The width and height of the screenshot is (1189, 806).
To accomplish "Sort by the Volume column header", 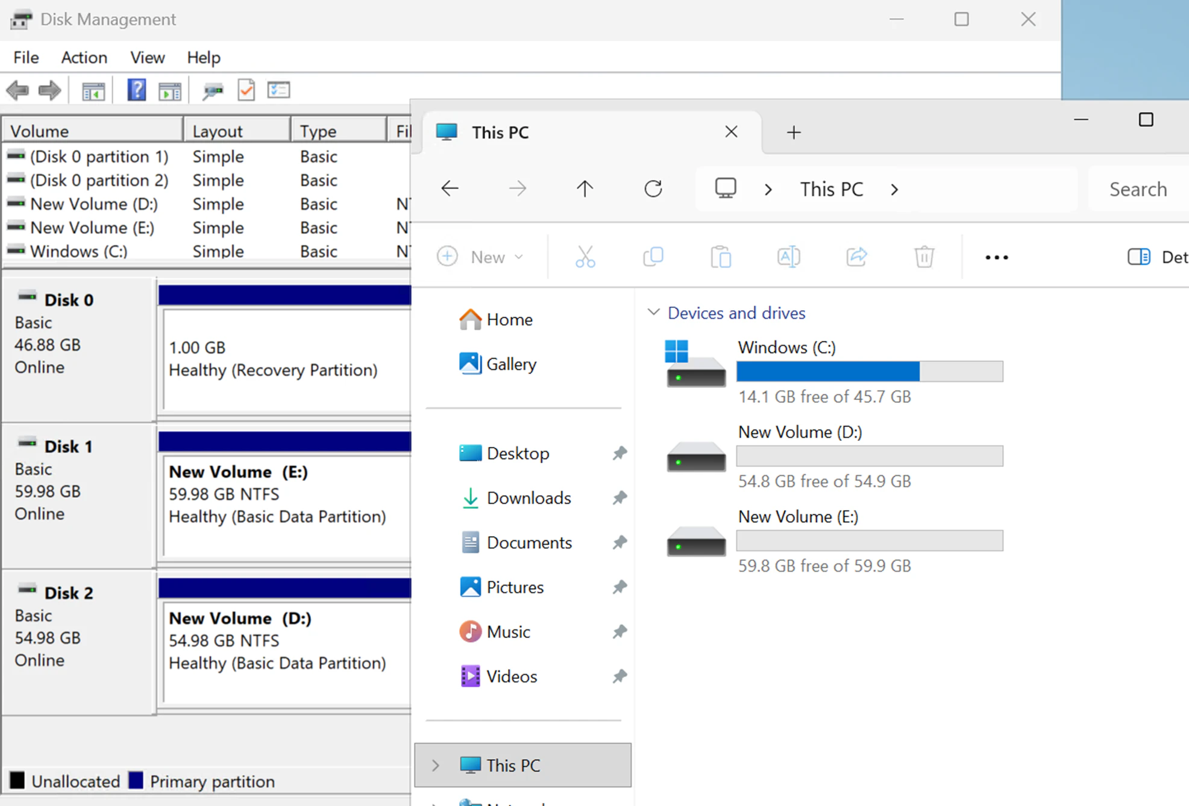I will [x=93, y=131].
